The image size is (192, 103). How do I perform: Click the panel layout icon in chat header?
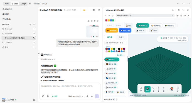[x=94, y=10]
